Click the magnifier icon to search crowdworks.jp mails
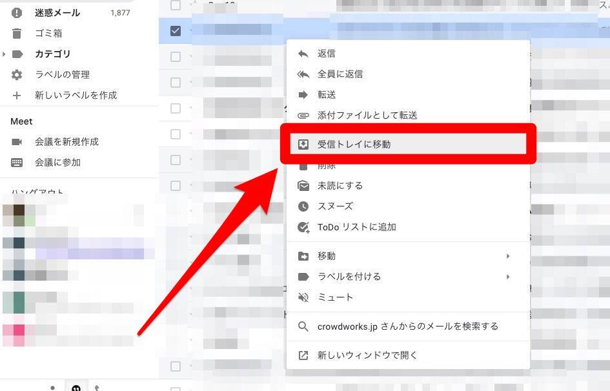610x391 pixels. 303,326
